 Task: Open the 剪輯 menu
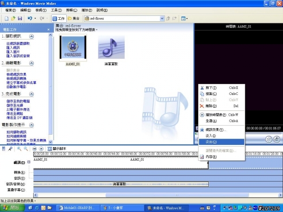pyautogui.click(x=72, y=10)
